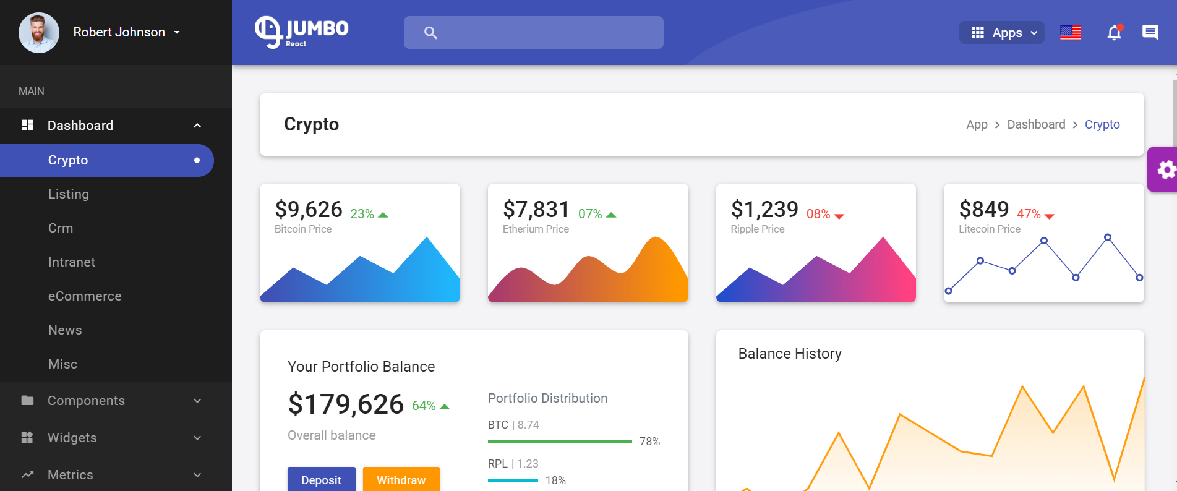The height and width of the screenshot is (491, 1177).
Task: Click the Deposit button
Action: pos(322,479)
